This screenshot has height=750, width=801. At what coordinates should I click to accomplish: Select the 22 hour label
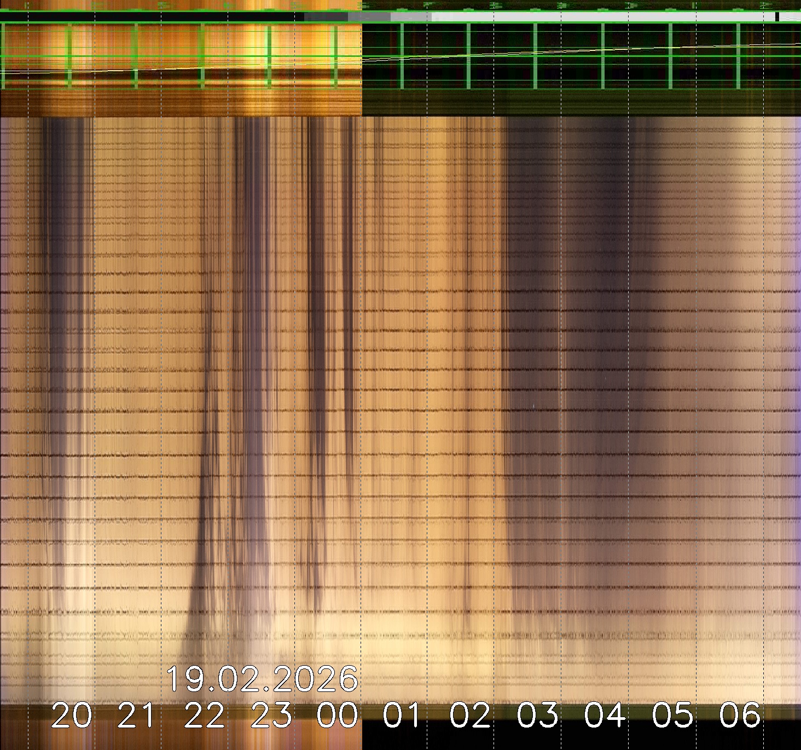[205, 716]
